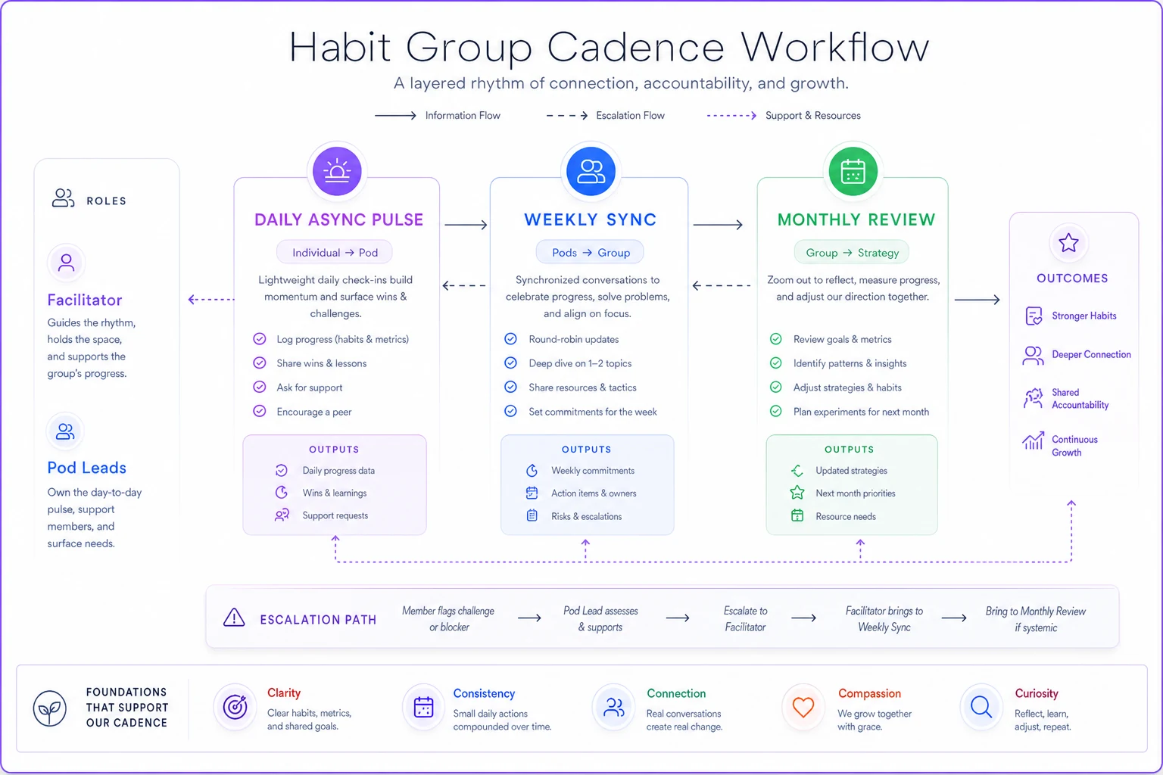Click the Bring to Monthly Review if systemic step
Image resolution: width=1163 pixels, height=775 pixels.
(x=1036, y=619)
